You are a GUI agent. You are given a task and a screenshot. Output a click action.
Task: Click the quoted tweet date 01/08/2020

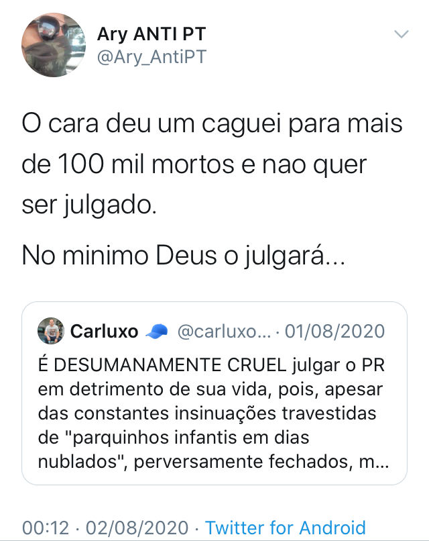tap(335, 331)
